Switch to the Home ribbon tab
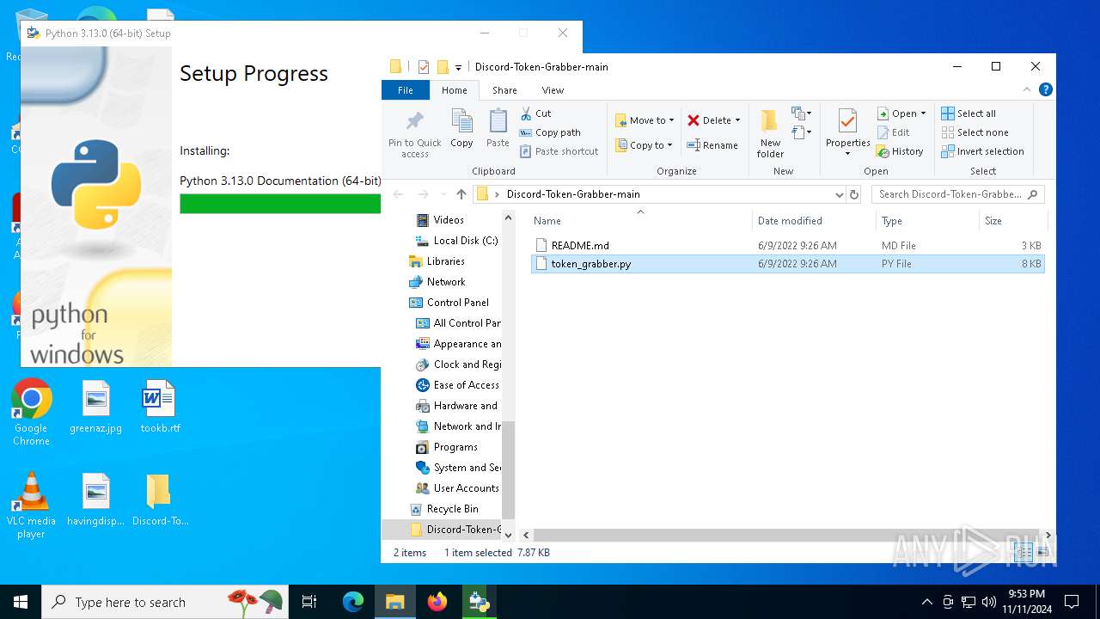The image size is (1100, 619). (x=454, y=90)
